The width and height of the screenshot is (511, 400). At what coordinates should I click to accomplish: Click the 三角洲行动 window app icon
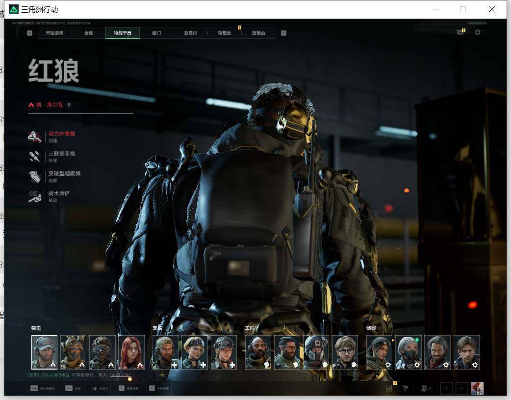coord(13,9)
